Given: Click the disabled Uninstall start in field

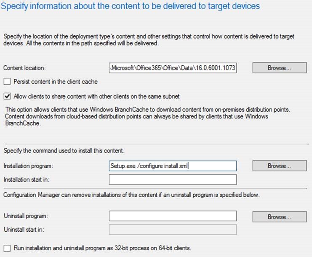Looking at the screenshot, I should [x=173, y=230].
